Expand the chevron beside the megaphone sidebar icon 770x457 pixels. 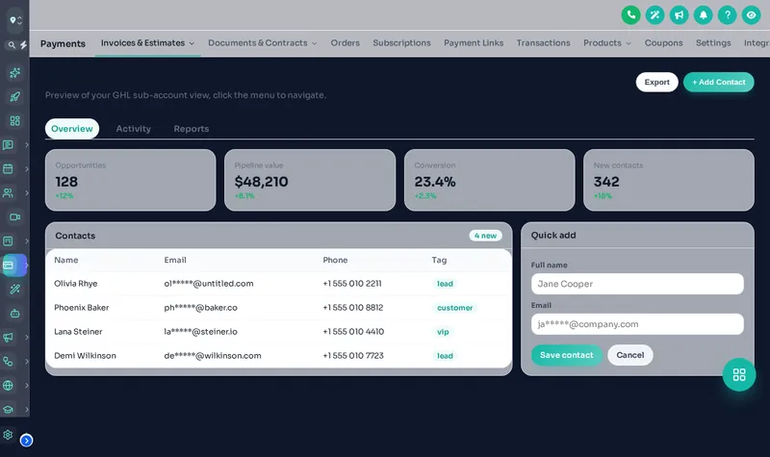pyautogui.click(x=27, y=338)
